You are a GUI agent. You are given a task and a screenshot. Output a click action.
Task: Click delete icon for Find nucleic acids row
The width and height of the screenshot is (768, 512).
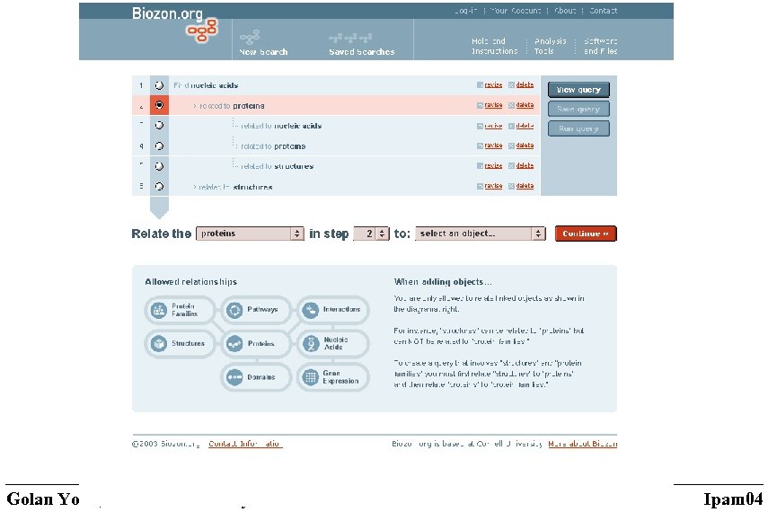(511, 84)
